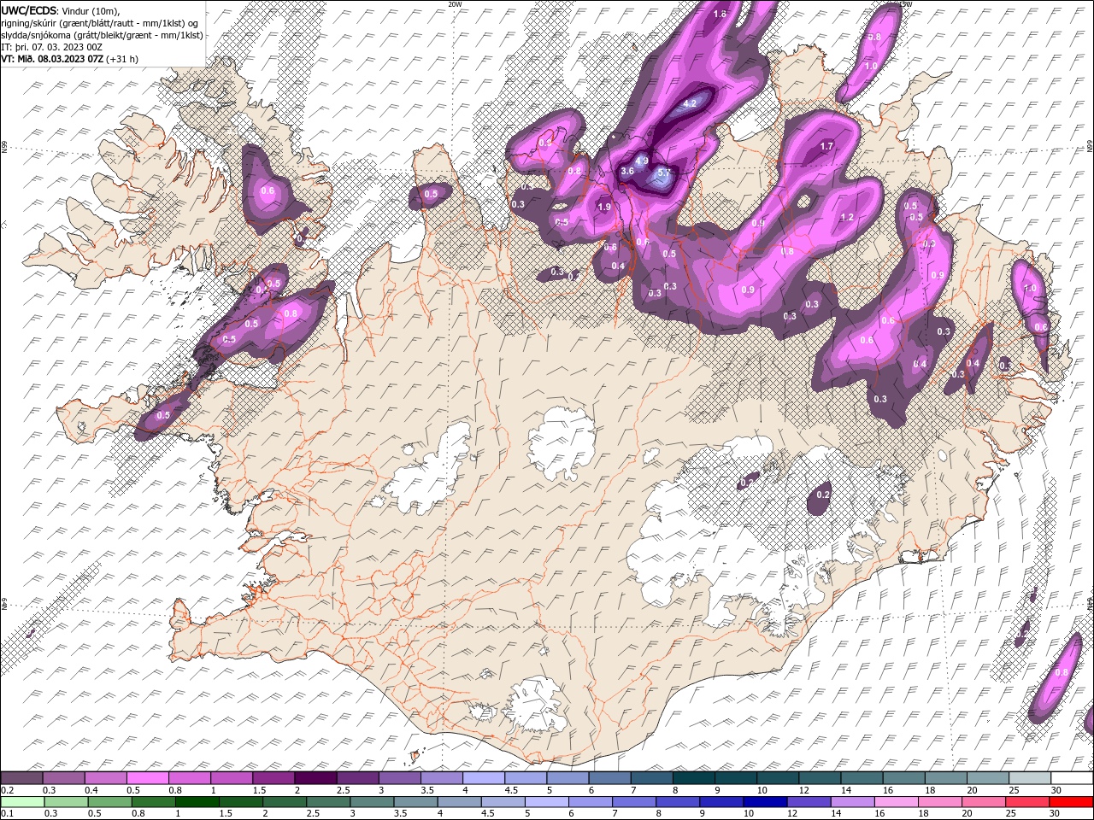1094x820 pixels.
Task: Pick the dark teal swatch labeled 9
Action: pyautogui.click(x=736, y=778)
